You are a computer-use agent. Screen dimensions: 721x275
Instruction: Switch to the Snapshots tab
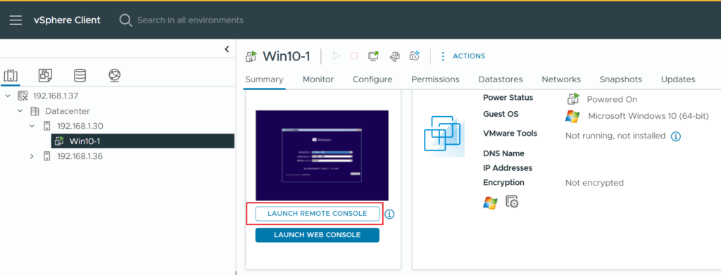tap(621, 79)
